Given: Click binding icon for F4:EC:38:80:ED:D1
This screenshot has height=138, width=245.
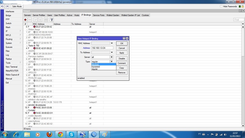Looking at the screenshot, I should 34,113.
